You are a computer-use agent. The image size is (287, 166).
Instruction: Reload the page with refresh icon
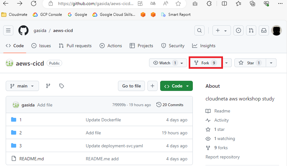click(34, 3)
